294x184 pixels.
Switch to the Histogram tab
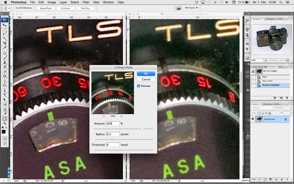click(x=270, y=19)
